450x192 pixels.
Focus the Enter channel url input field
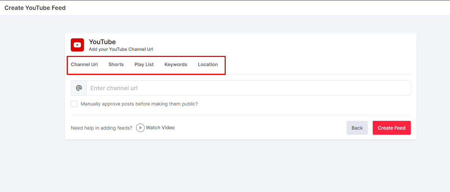[x=248, y=88]
